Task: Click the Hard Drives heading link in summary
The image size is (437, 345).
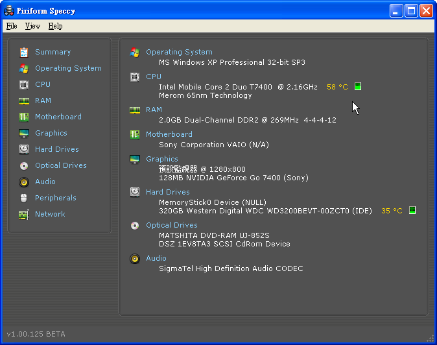Action: [168, 192]
